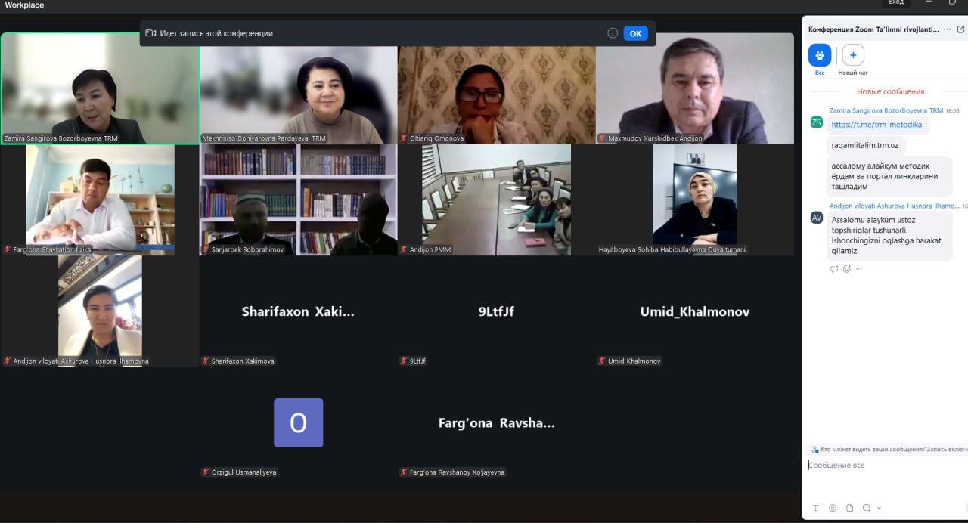Open chat header three-dots menu
The image size is (968, 523).
click(948, 29)
